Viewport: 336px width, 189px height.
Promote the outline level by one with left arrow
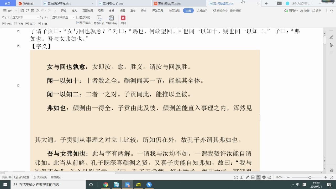tap(9, 17)
